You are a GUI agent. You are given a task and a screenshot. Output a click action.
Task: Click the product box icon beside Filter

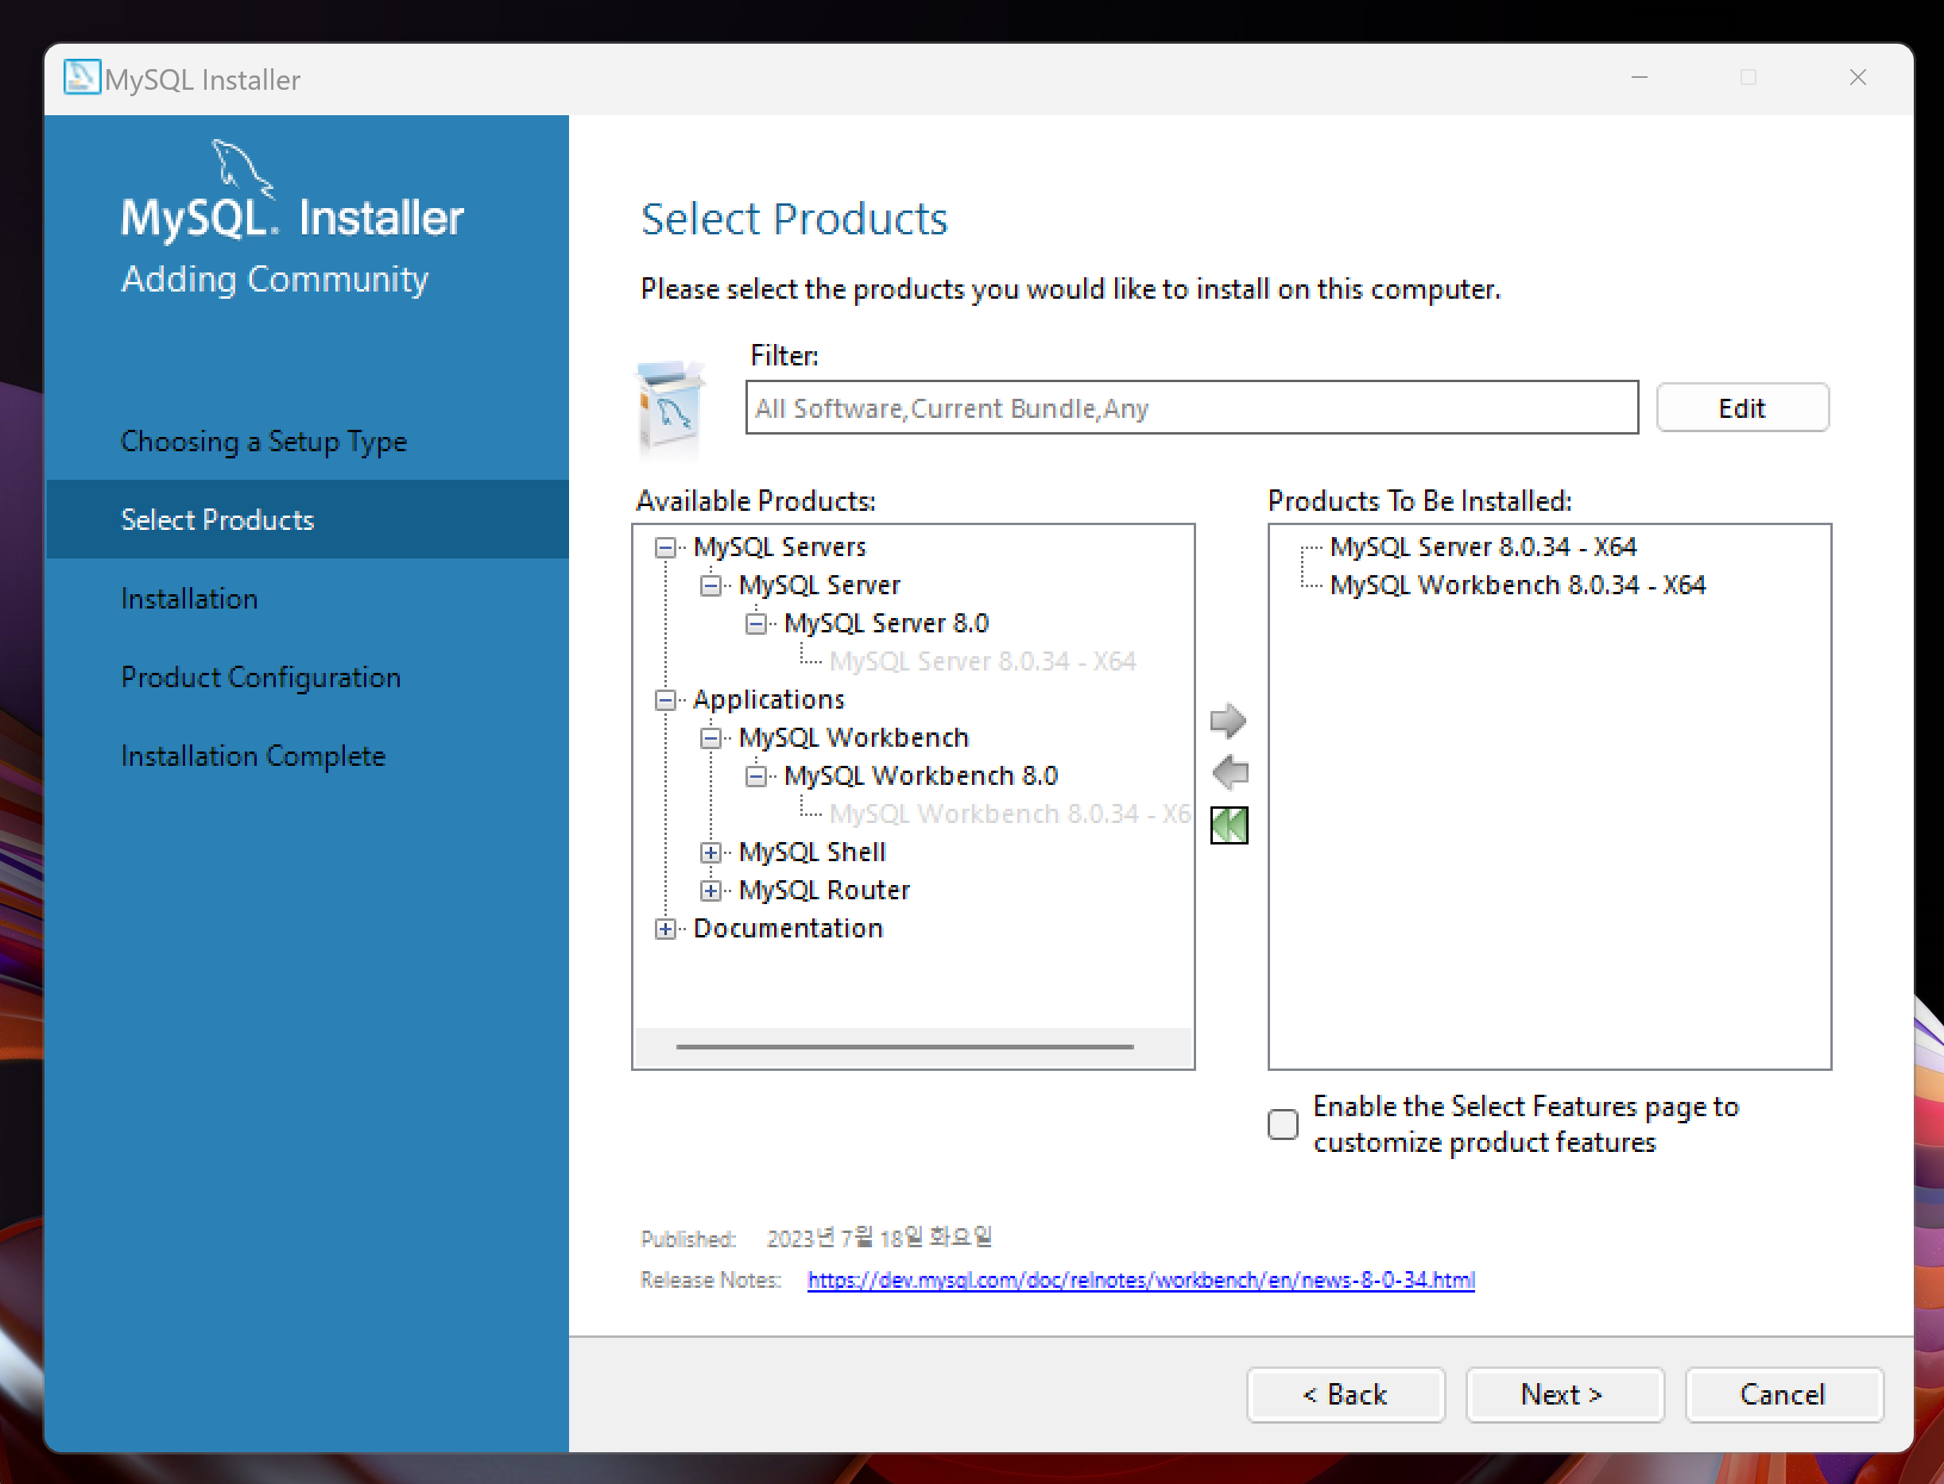(670, 409)
